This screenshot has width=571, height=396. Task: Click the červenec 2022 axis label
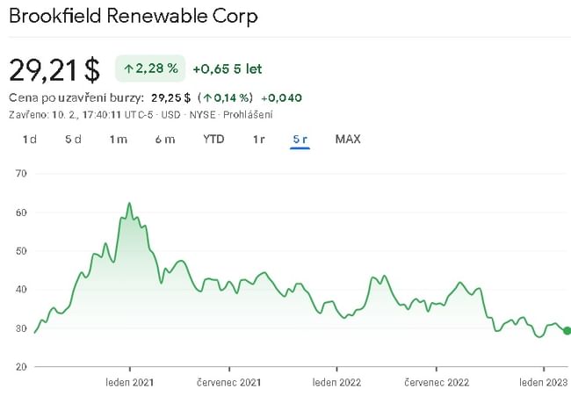coord(437,383)
